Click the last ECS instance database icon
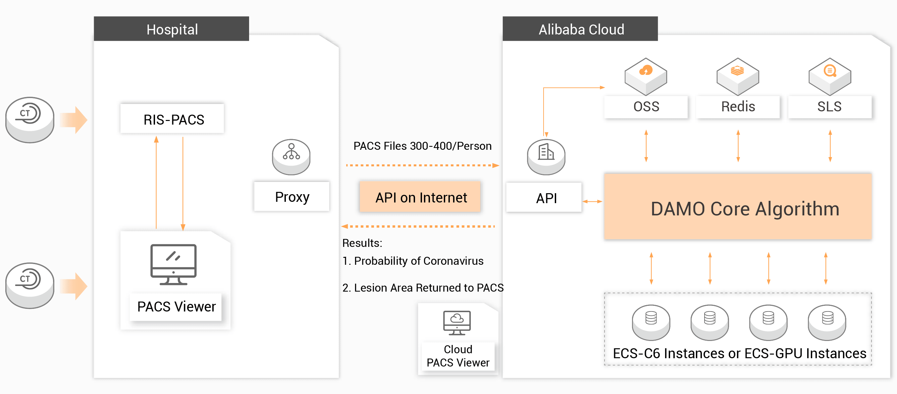 827,322
